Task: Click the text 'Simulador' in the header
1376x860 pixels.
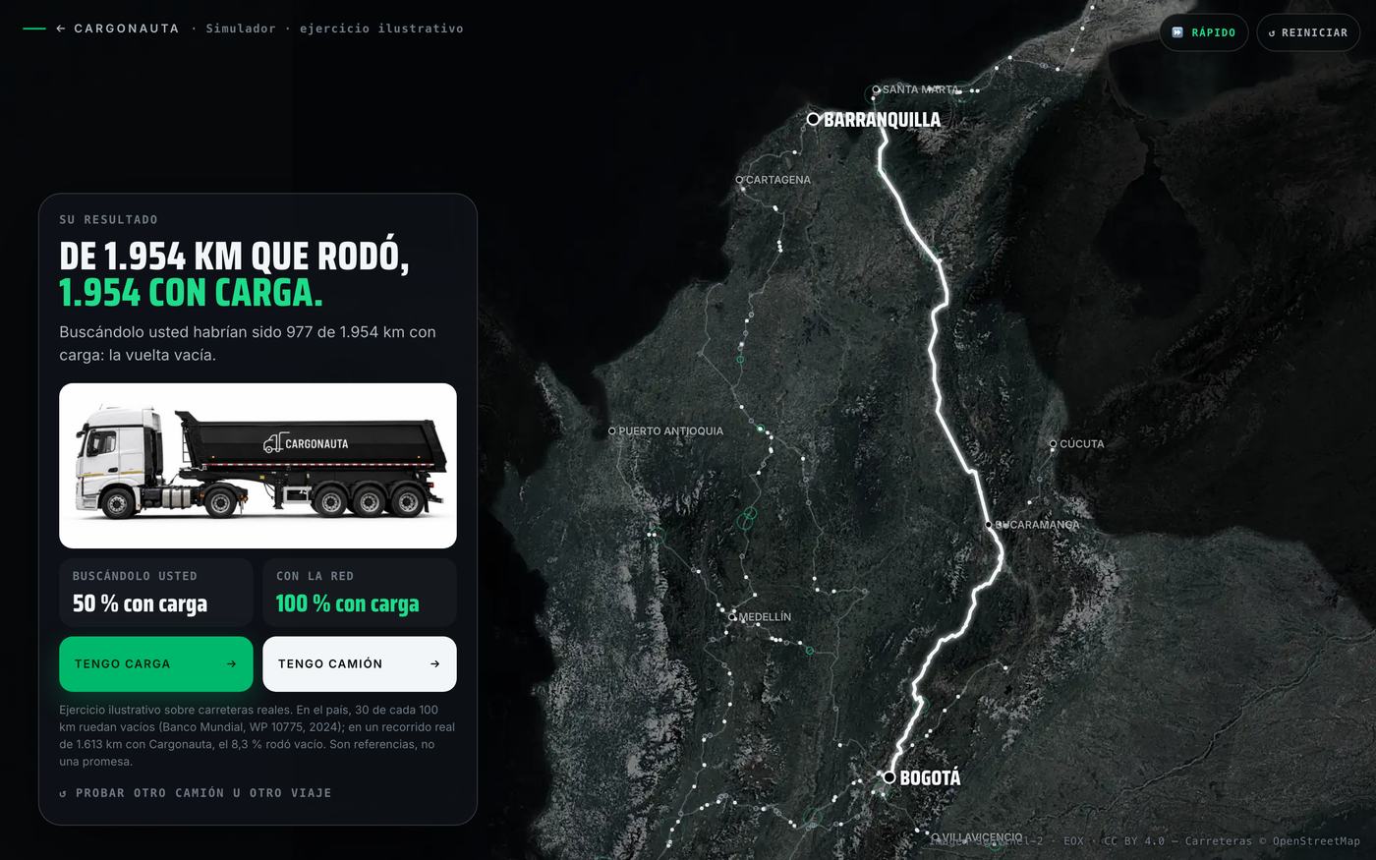Action: click(x=241, y=29)
